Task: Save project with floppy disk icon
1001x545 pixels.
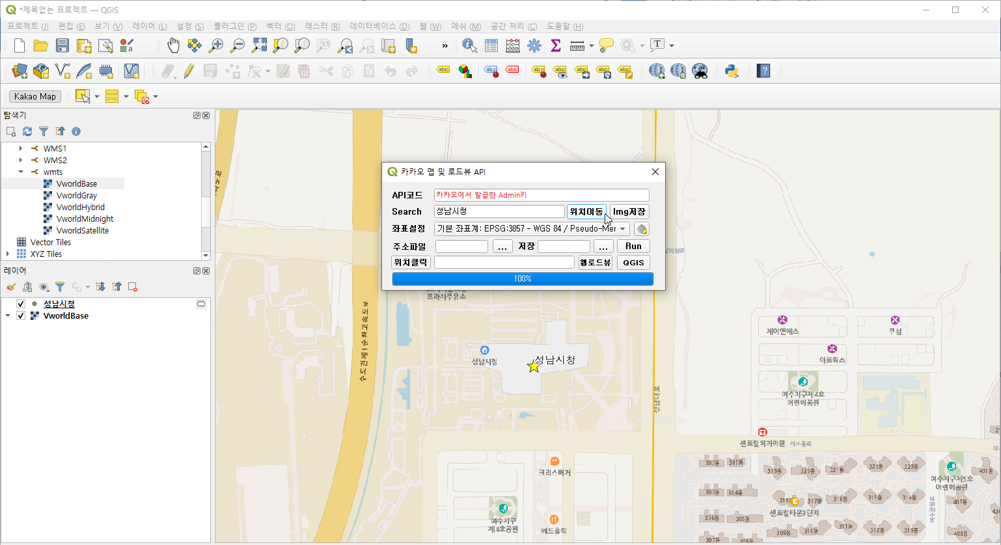Action: [x=62, y=46]
